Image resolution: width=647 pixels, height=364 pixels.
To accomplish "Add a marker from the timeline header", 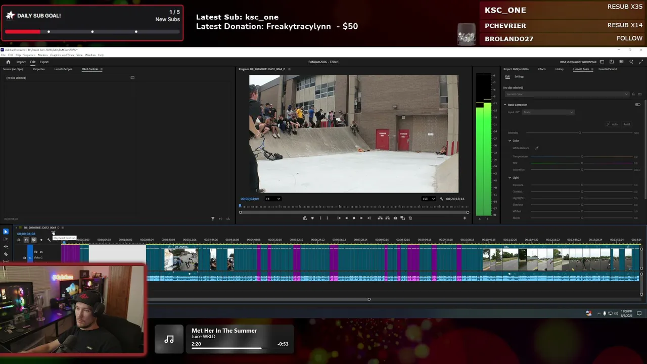I will (41, 240).
